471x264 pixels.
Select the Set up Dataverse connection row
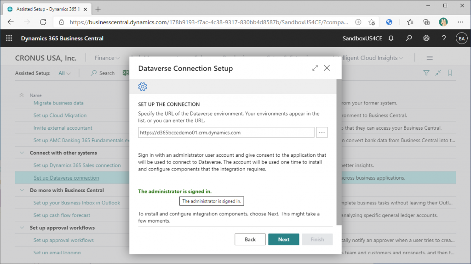(x=235, y=178)
